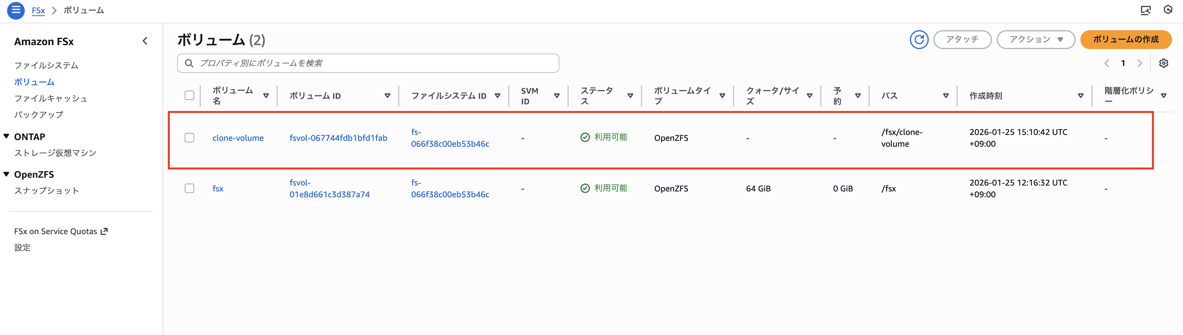Open バックアップ in the sidebar
This screenshot has width=1183, height=335.
(x=39, y=115)
